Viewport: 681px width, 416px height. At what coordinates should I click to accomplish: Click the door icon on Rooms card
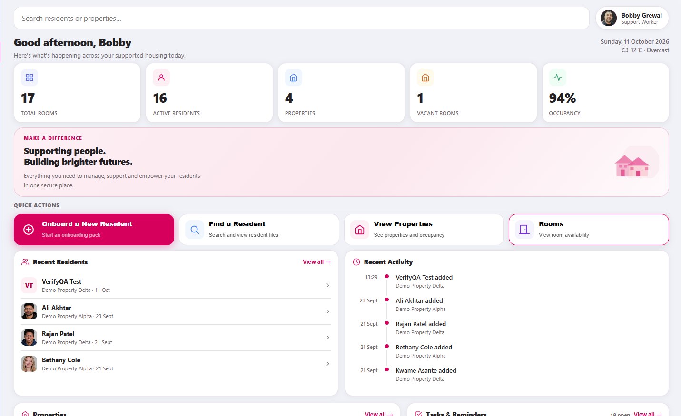[524, 230]
